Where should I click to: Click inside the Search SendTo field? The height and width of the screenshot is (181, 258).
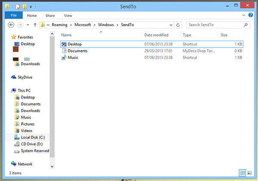pos(213,25)
